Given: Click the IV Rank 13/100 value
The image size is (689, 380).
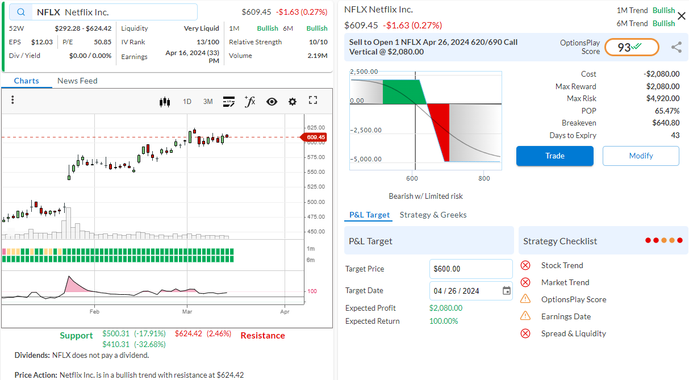Looking at the screenshot, I should click(208, 42).
